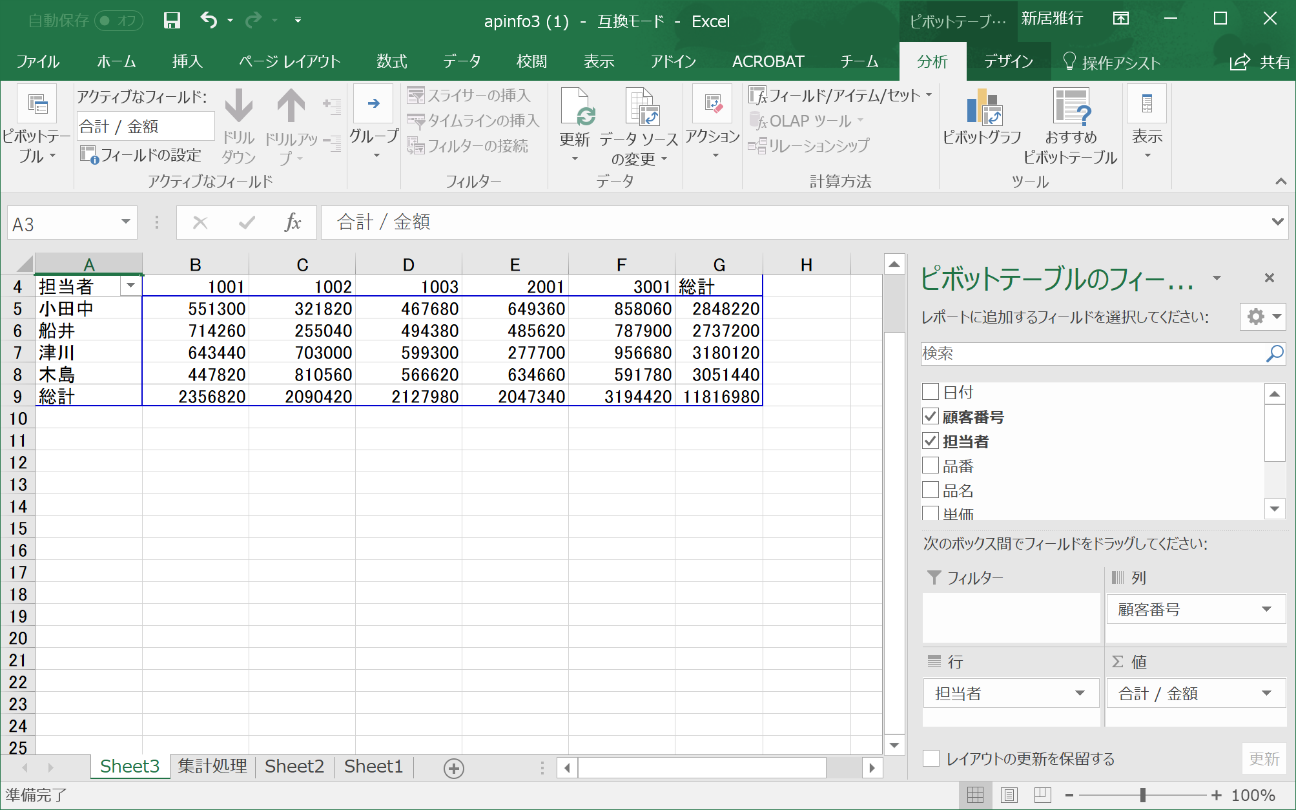The image size is (1296, 810).
Task: Enable レイアウトの更新を保留する checkbox
Action: (931, 758)
